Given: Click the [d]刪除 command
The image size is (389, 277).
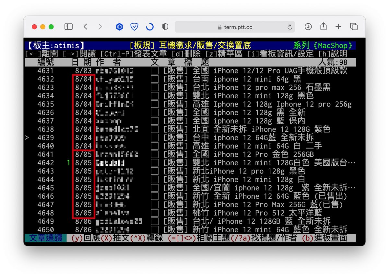Looking at the screenshot, I should (x=186, y=54).
